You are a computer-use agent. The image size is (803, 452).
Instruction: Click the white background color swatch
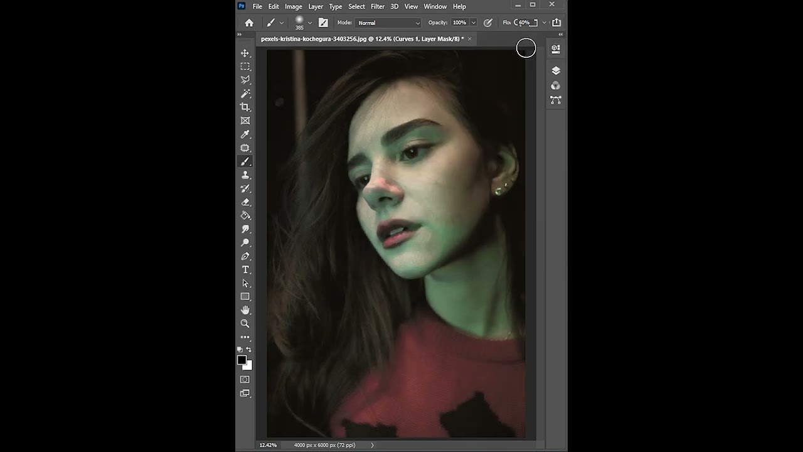pos(249,366)
